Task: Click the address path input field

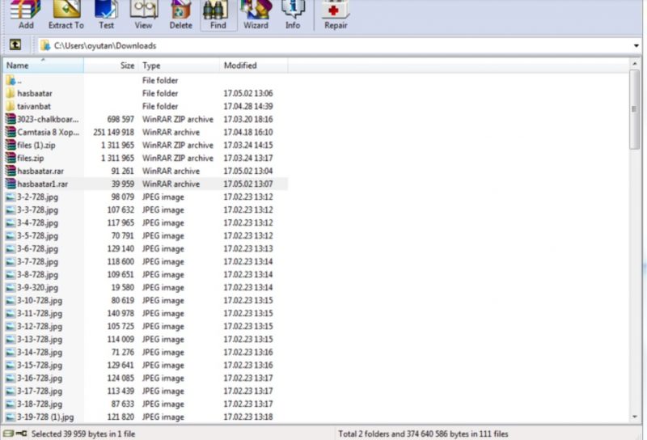Action: tap(323, 46)
